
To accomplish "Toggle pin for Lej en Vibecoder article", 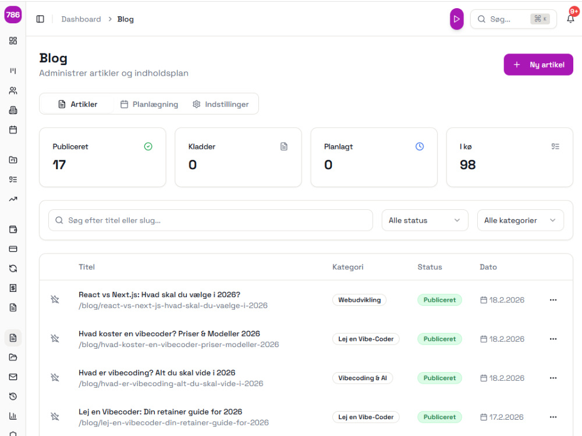I will point(55,416).
